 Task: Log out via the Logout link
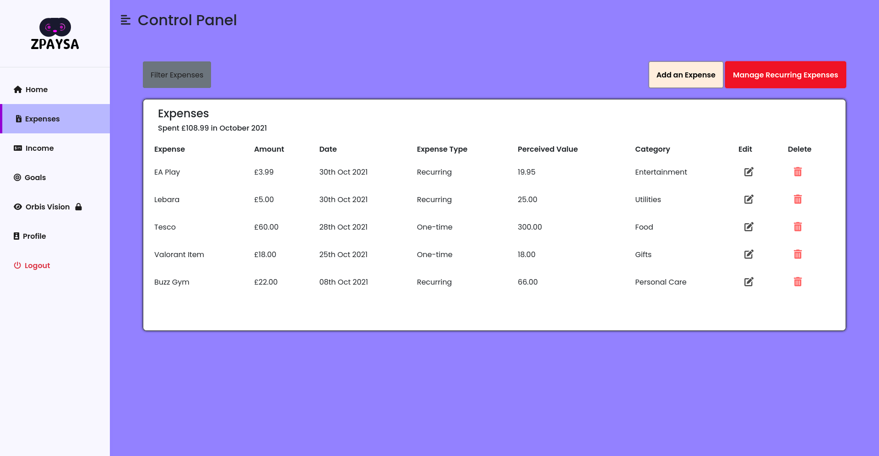click(x=55, y=265)
